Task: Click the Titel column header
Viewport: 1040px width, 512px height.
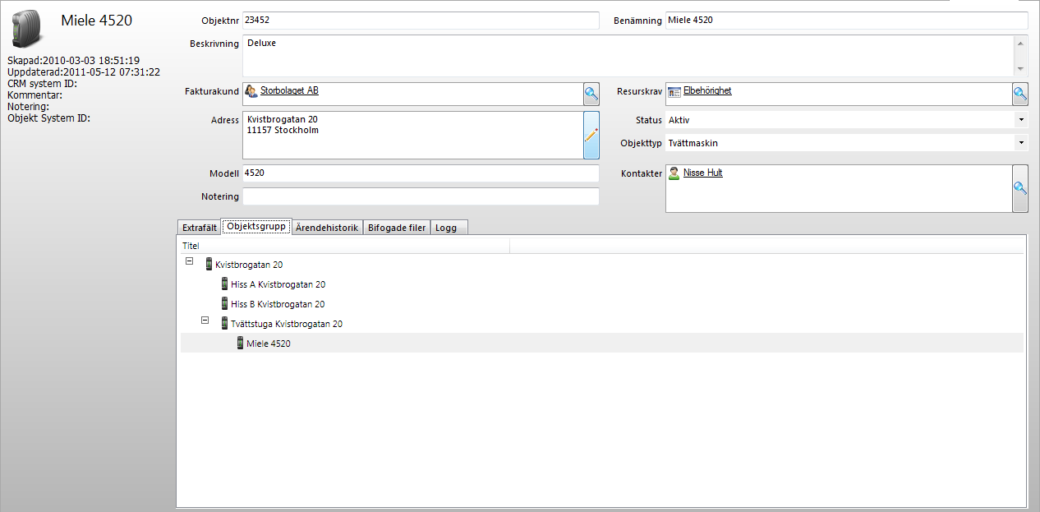Action: tap(344, 246)
